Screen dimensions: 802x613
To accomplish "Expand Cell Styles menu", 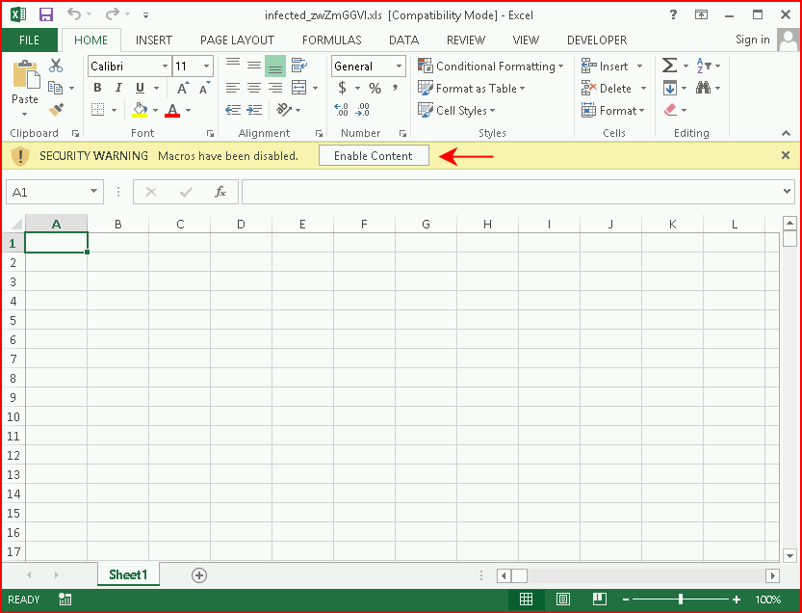I will pos(456,110).
